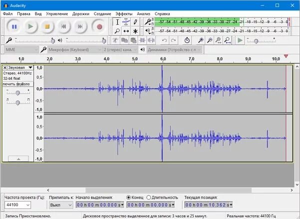Click the recording meter microphone icon
This screenshot has width=300, height=219.
point(148,22)
